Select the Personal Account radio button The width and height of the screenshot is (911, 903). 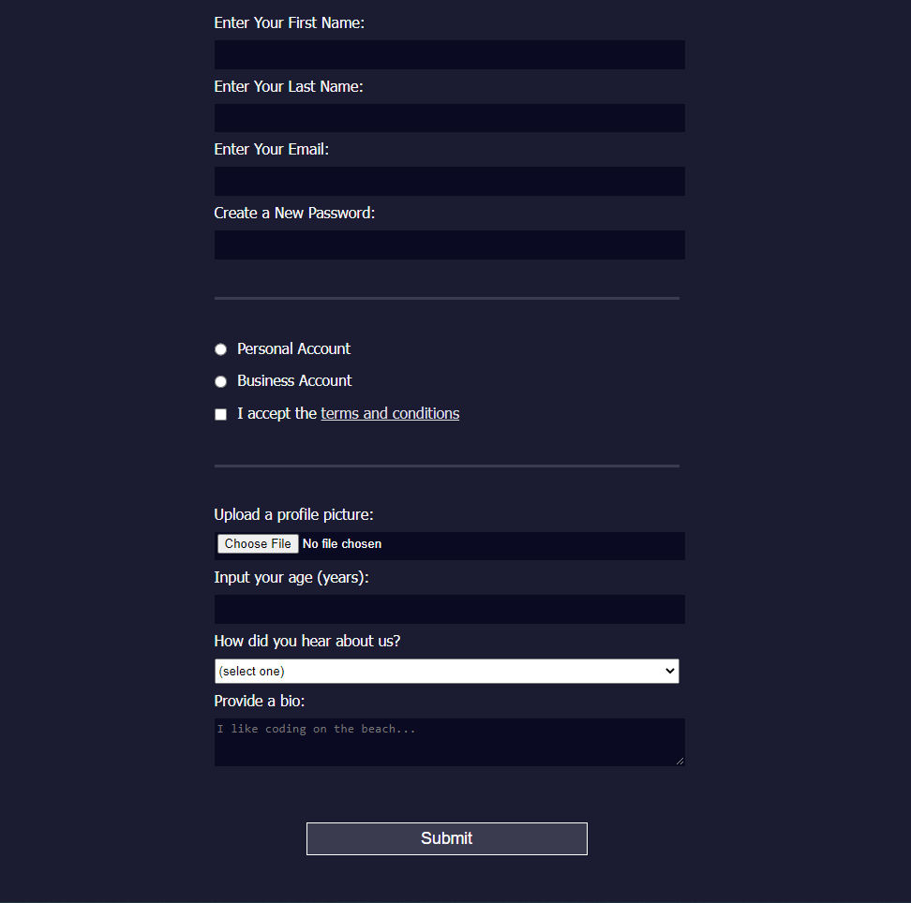[x=220, y=348]
